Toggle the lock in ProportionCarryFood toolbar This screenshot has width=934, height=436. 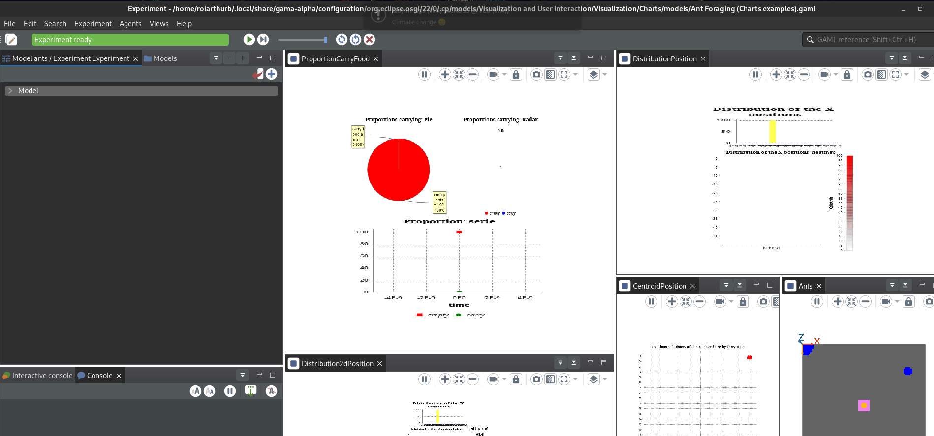pyautogui.click(x=516, y=74)
